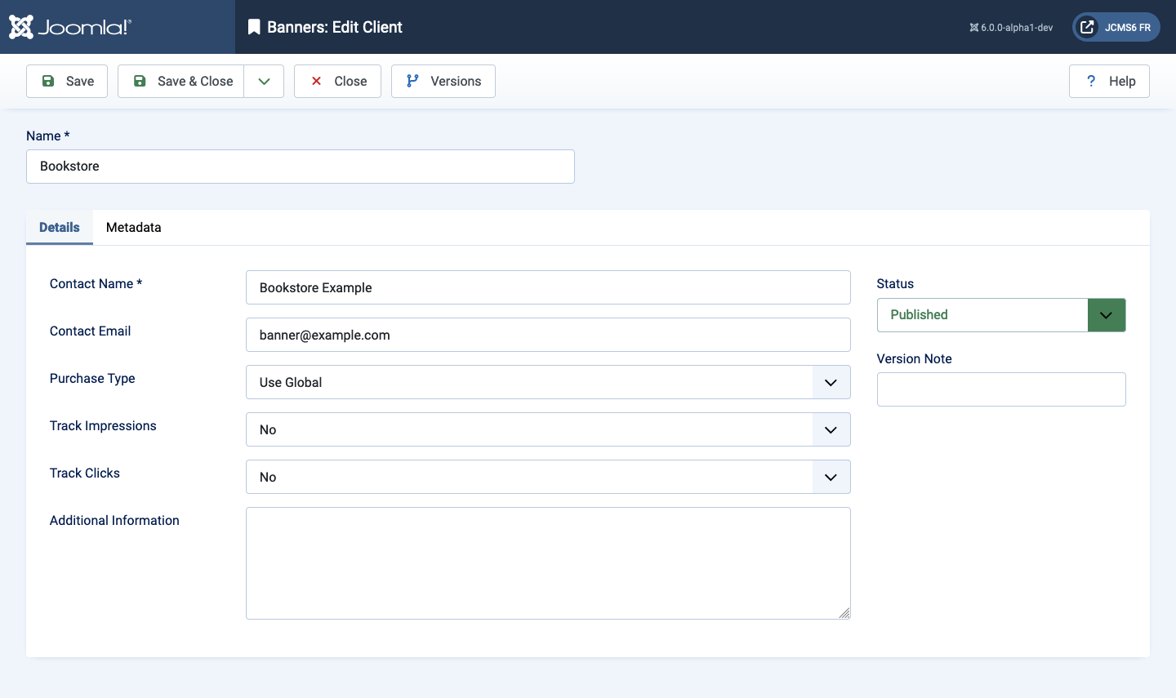Click the Additional Information textarea resize handle
Viewport: 1176px width, 698px height.
(x=844, y=613)
